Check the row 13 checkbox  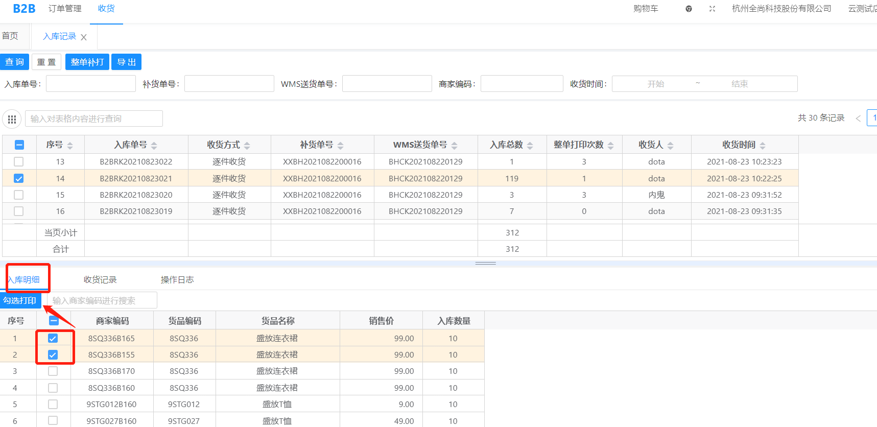point(19,162)
